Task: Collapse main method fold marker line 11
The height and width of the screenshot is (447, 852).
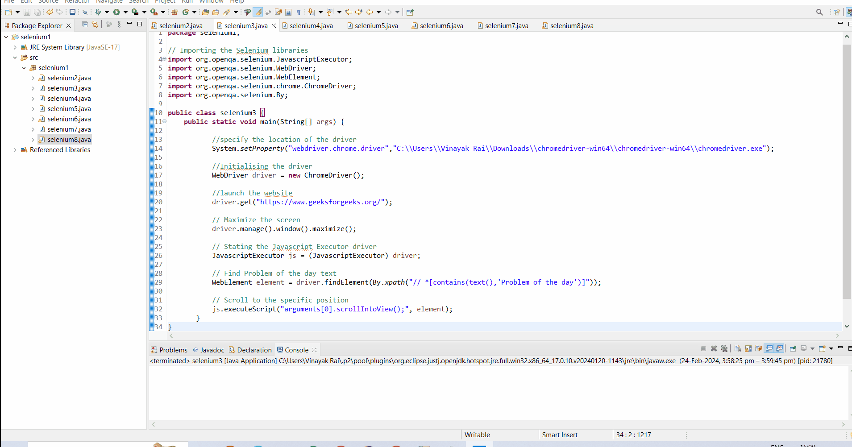Action: click(165, 121)
